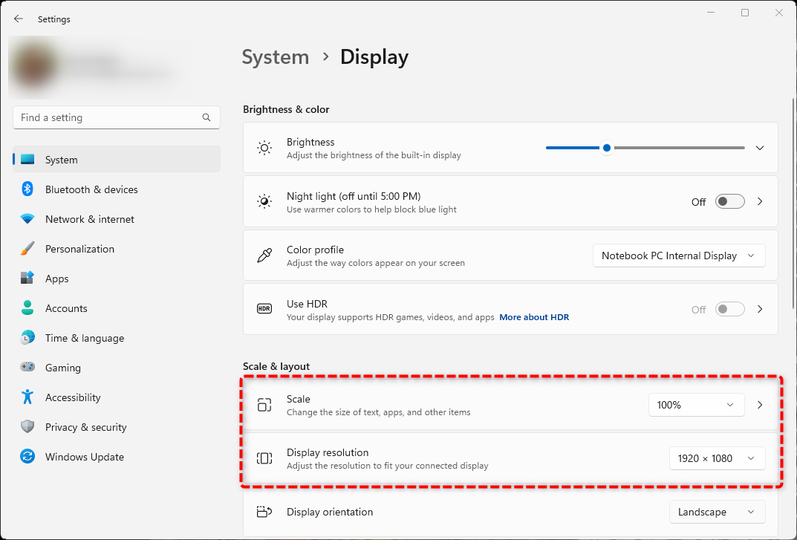797x540 pixels.
Task: Open Gaming settings
Action: 62,368
